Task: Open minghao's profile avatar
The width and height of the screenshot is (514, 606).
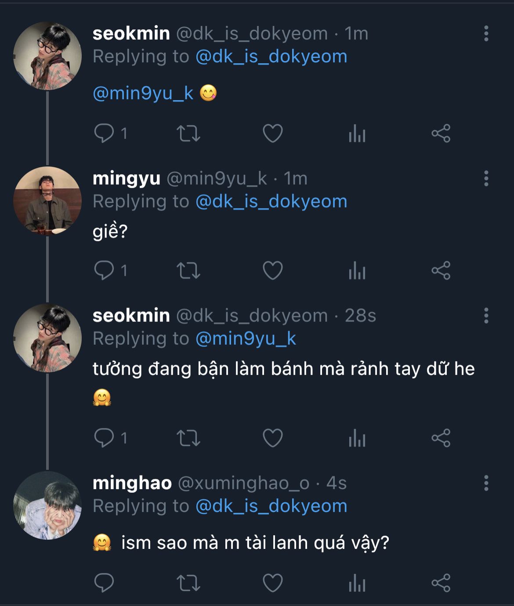Action: [x=47, y=505]
